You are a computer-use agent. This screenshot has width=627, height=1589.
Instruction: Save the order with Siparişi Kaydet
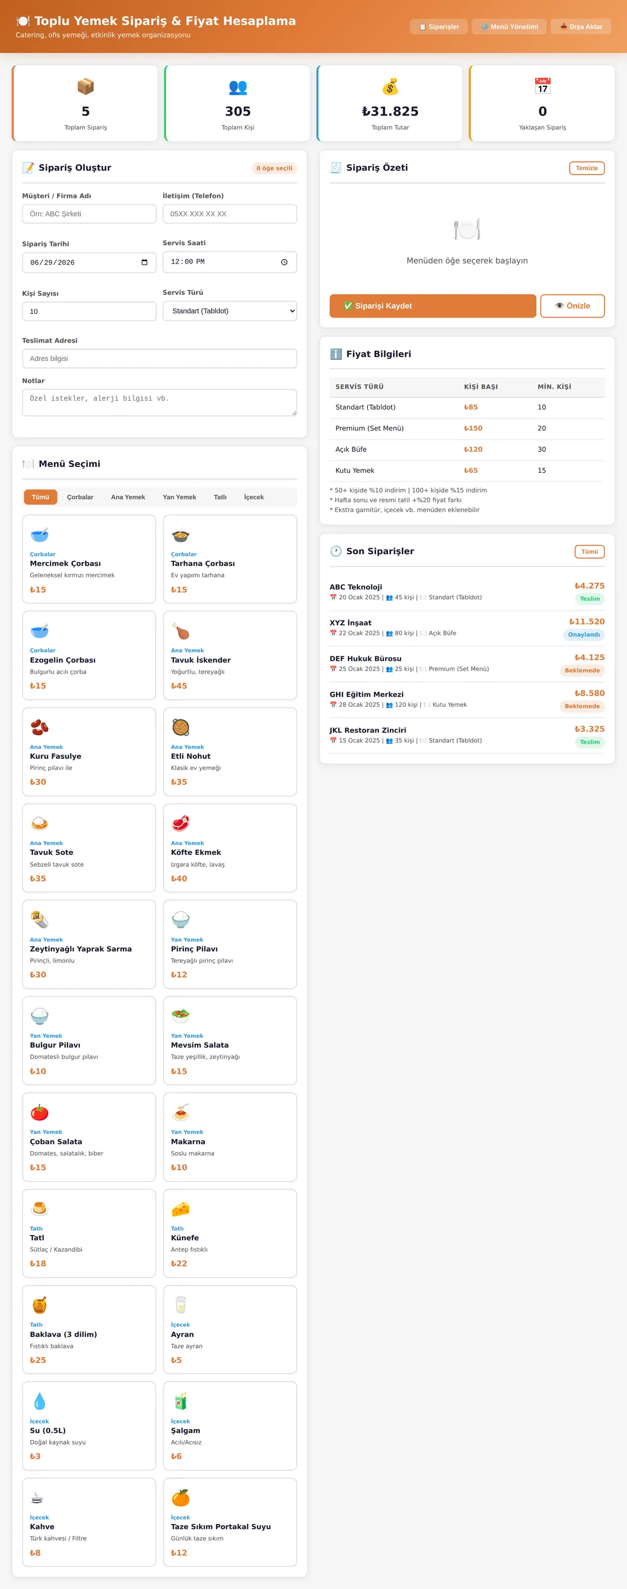point(433,306)
